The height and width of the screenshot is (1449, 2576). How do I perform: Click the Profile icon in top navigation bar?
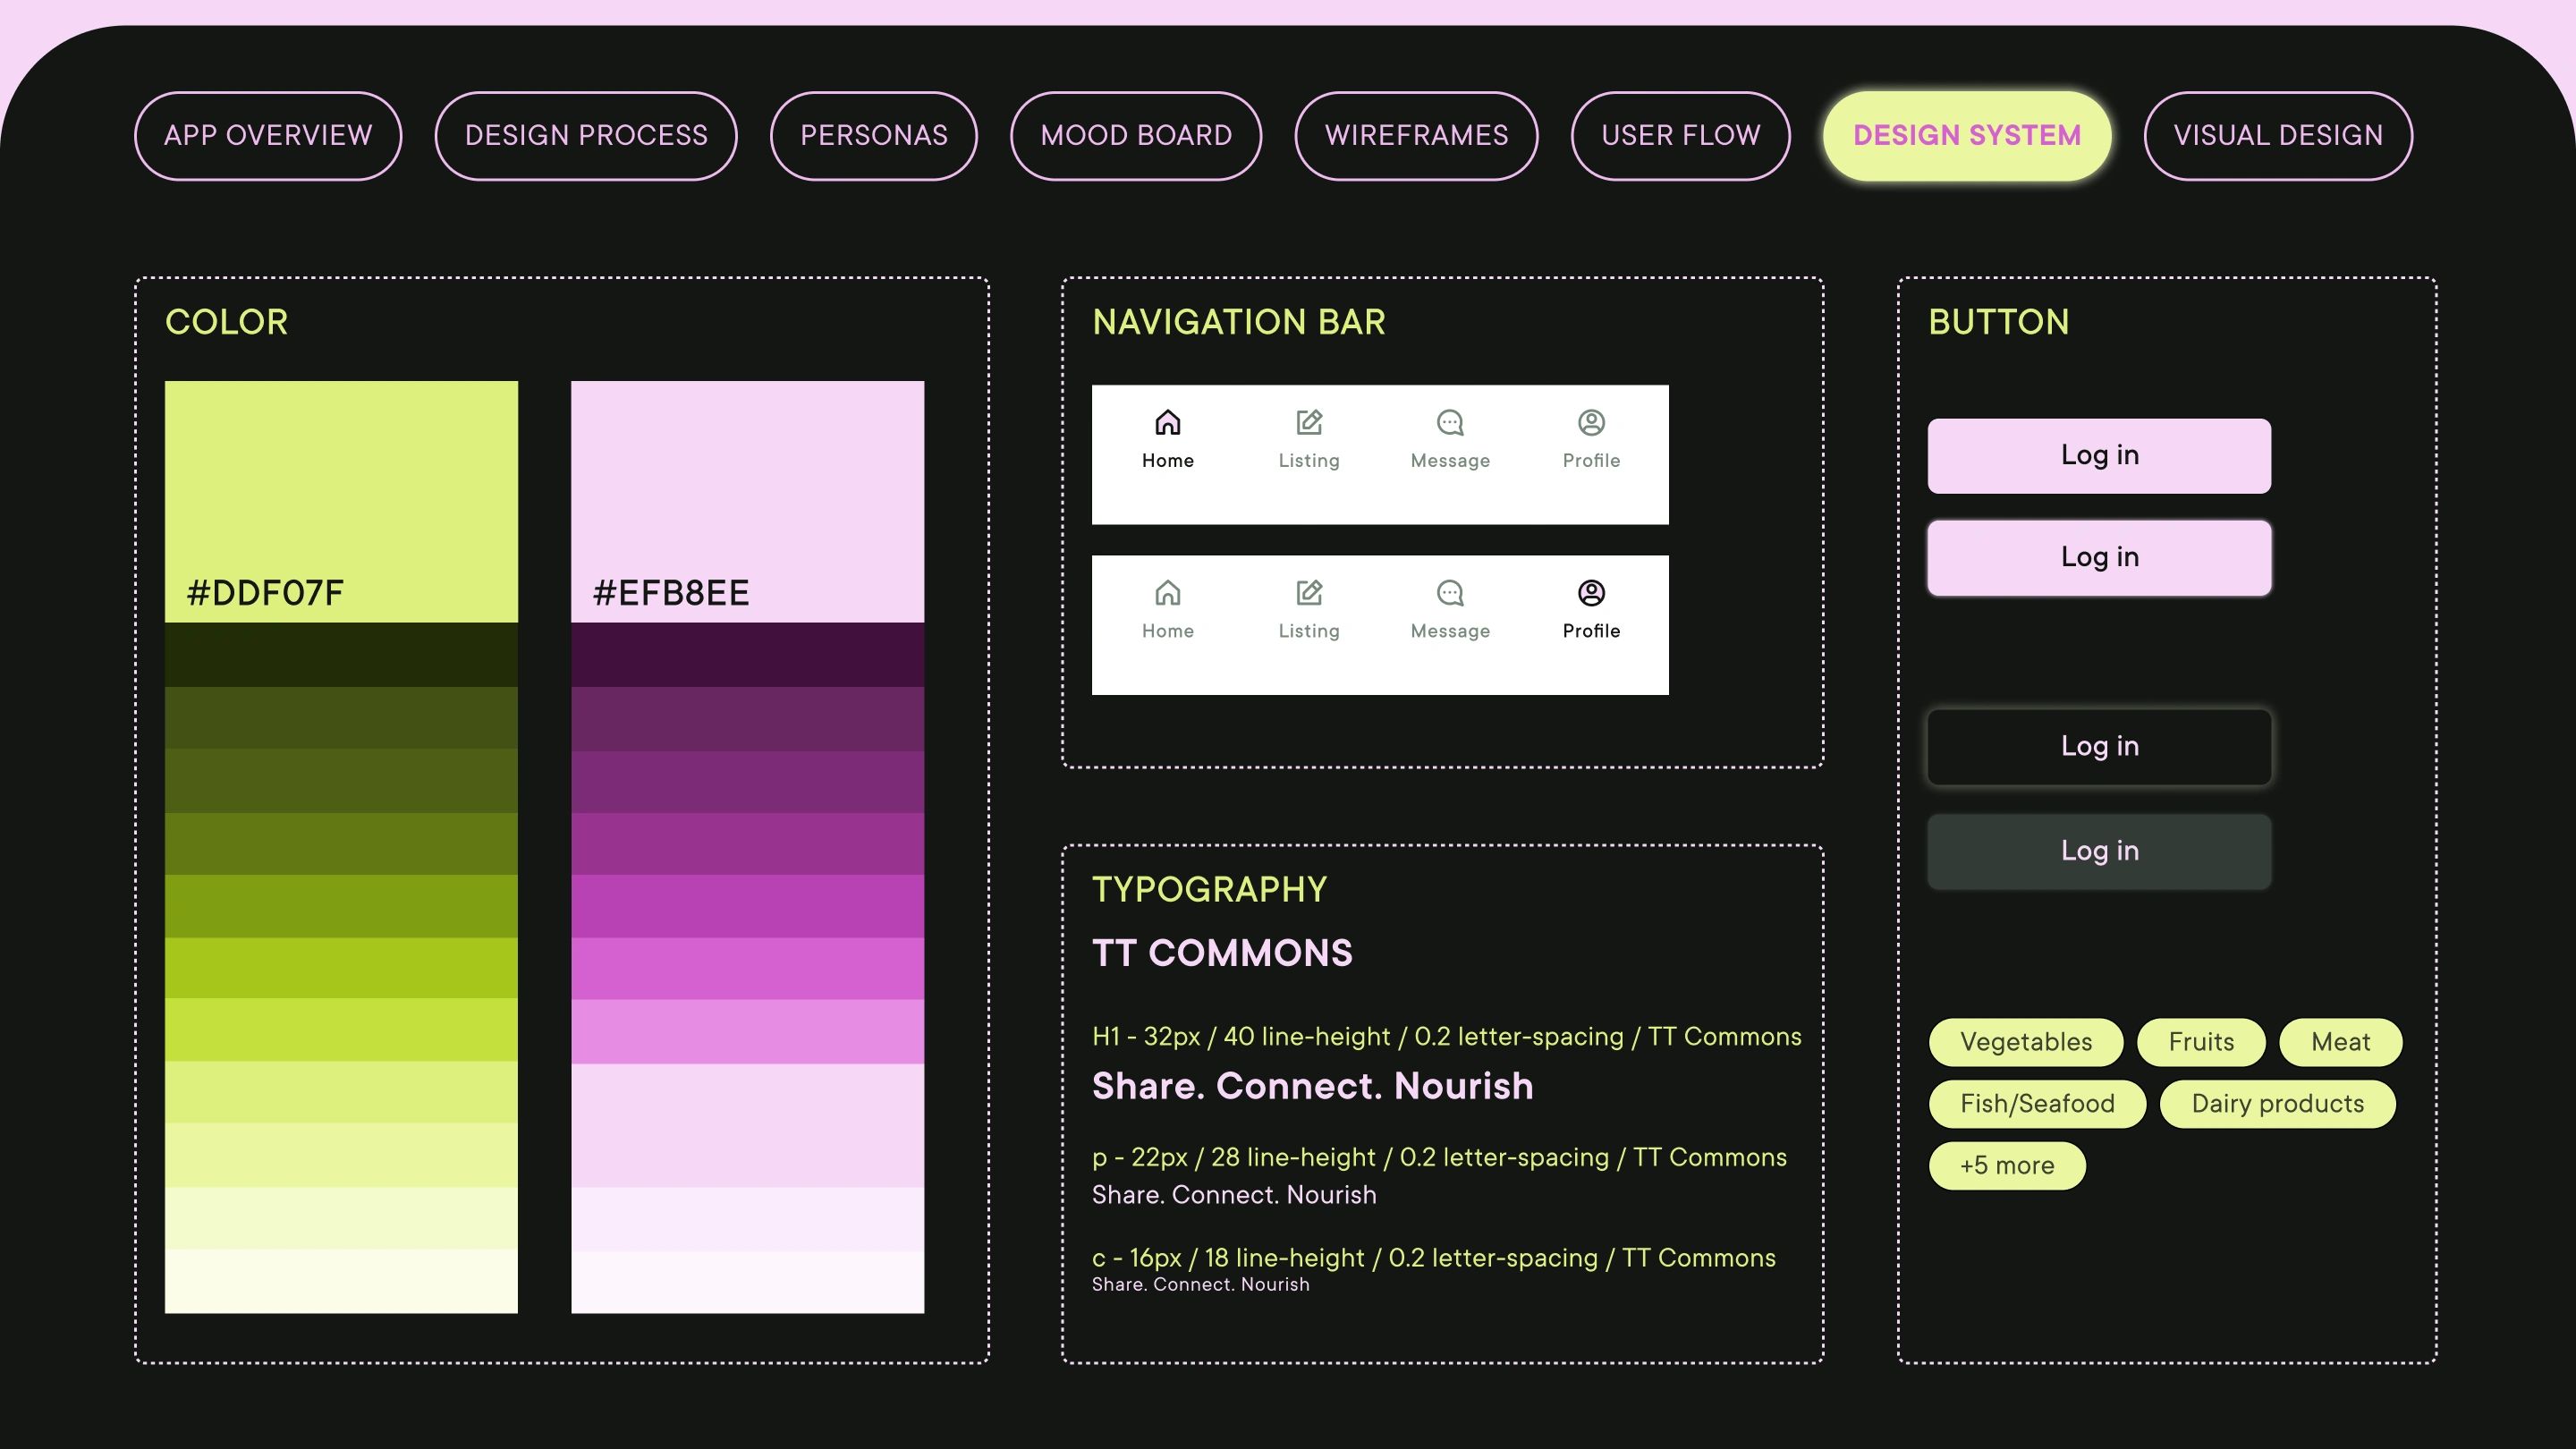tap(1591, 423)
